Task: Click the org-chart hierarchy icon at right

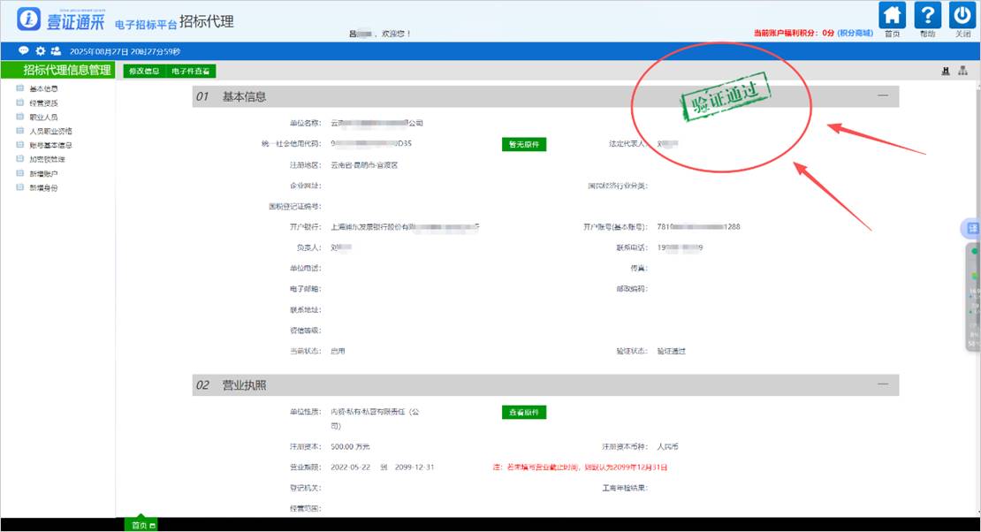Action: coord(962,72)
